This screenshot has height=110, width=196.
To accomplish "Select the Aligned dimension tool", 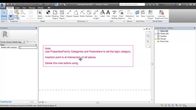I will (69, 14).
